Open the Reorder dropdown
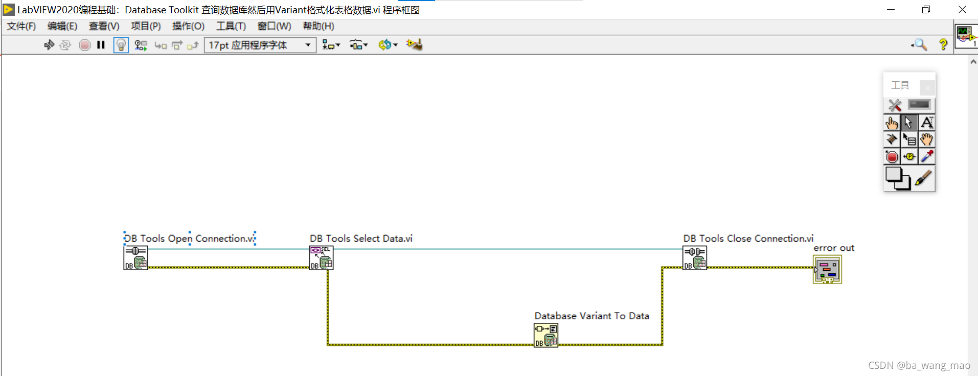Screen dimensions: 978x376 point(388,45)
